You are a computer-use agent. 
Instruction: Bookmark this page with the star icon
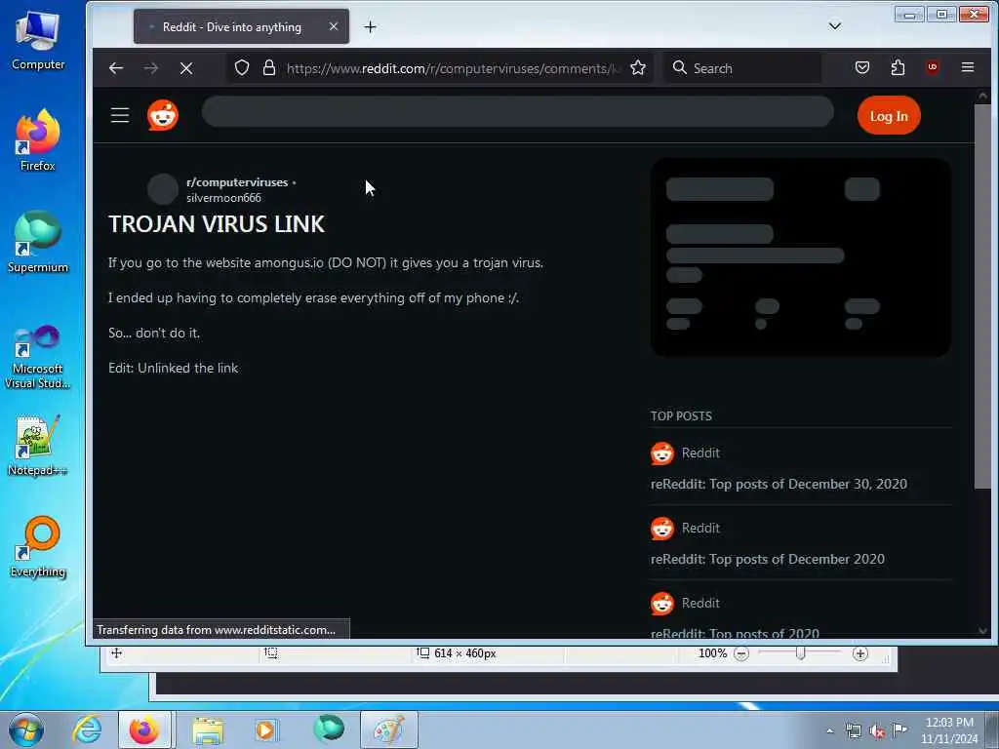638,68
